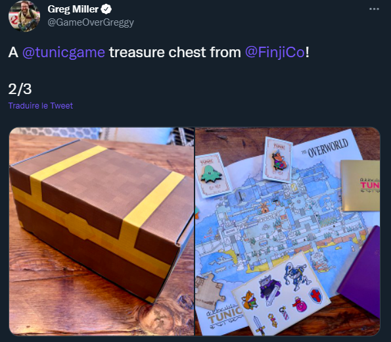Click the Greg Miller display name
This screenshot has height=342, width=391.
(x=73, y=9)
